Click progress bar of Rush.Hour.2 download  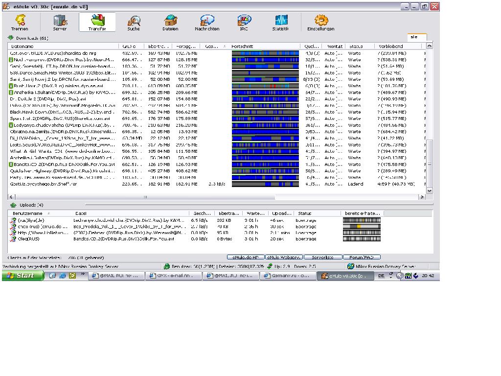(x=266, y=86)
